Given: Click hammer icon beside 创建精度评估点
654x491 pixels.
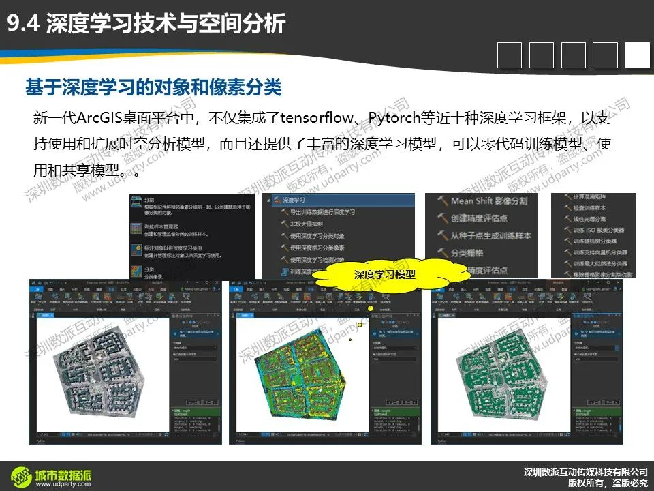Looking at the screenshot, I should pos(443,218).
